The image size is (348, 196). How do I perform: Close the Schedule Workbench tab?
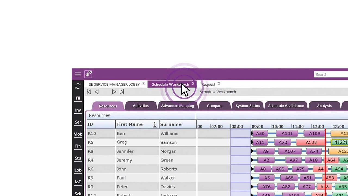tap(193, 84)
